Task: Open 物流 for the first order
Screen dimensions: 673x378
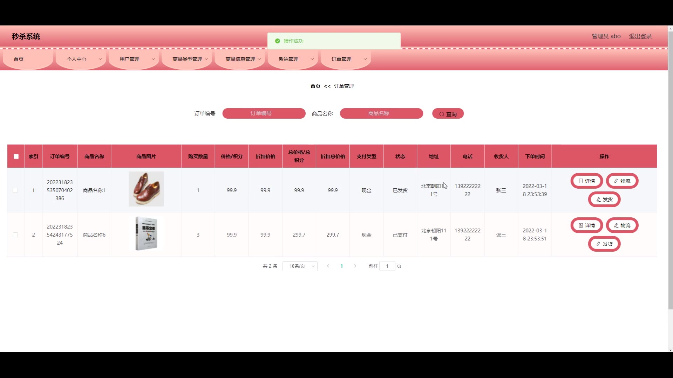Action: coord(622,181)
